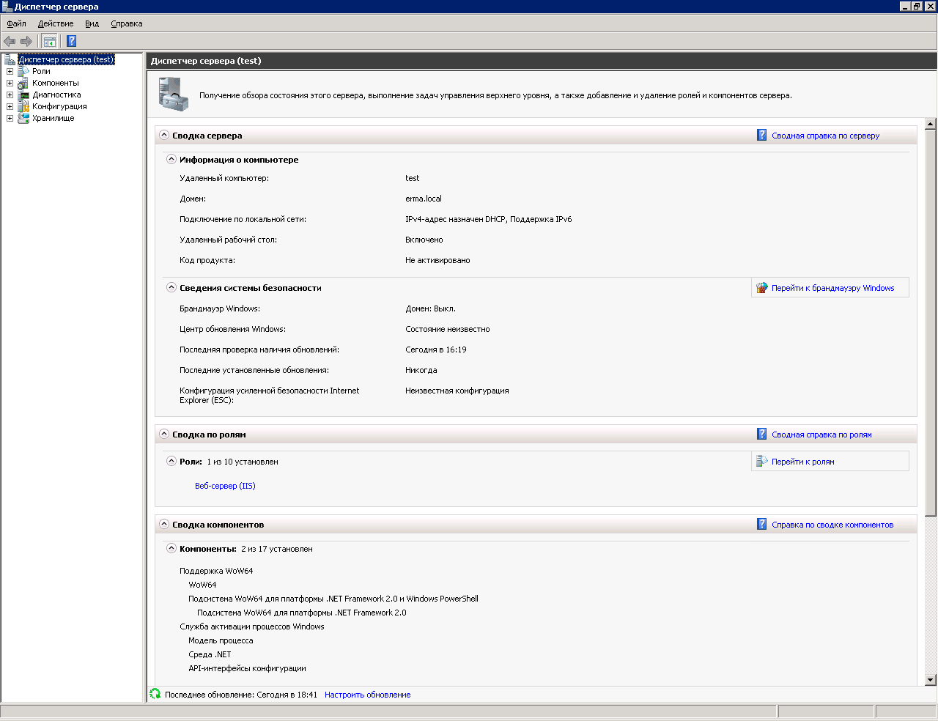Expand the Компоненты tree node

[x=10, y=83]
